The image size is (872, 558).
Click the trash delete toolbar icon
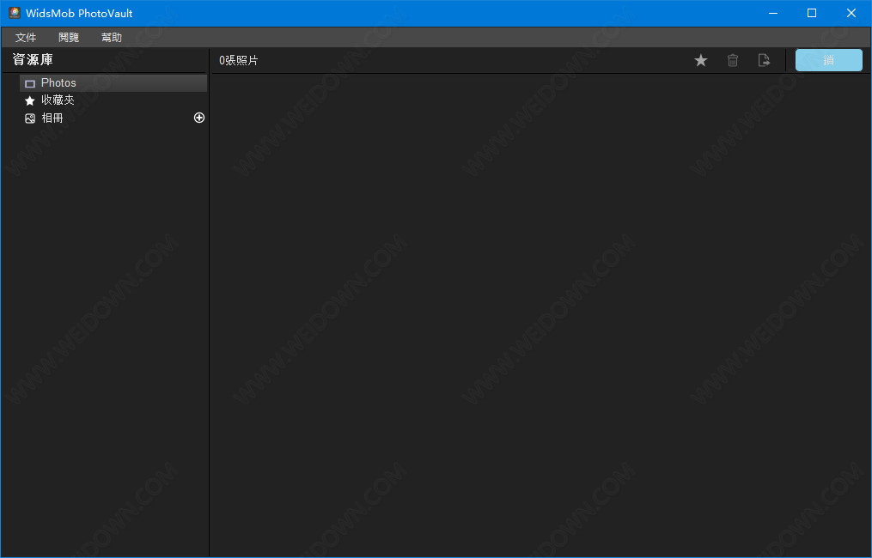click(x=733, y=61)
